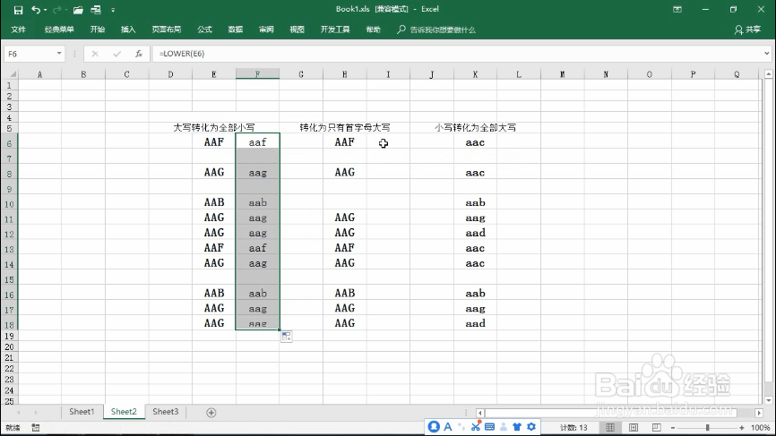
Task: Switch to the 开始 ribbon tab
Action: pyautogui.click(x=98, y=30)
